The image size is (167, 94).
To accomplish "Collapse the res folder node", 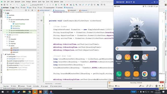I will (5, 37).
